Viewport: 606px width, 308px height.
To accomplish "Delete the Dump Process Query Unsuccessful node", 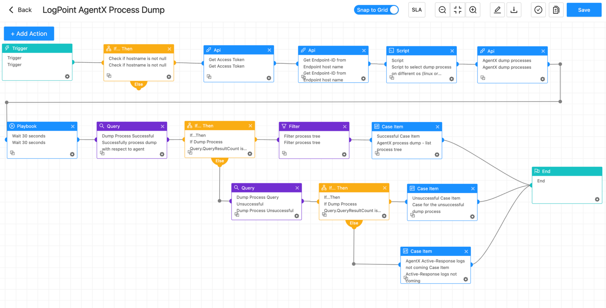I will point(297,188).
